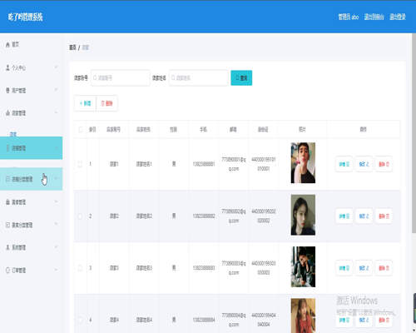This screenshot has height=333, width=416.
Task: Check the checkbox for row 1 店家1
Action: click(80, 164)
